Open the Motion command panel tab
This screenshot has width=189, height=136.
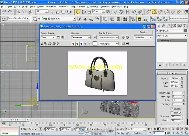(x=174, y=26)
